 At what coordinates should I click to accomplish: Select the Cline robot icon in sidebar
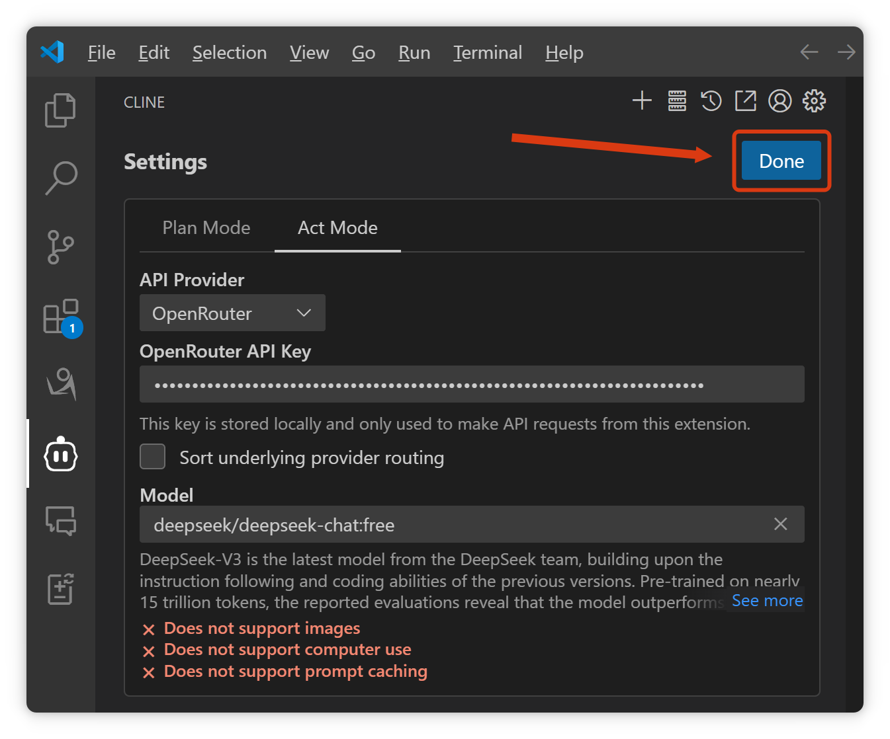(x=60, y=455)
